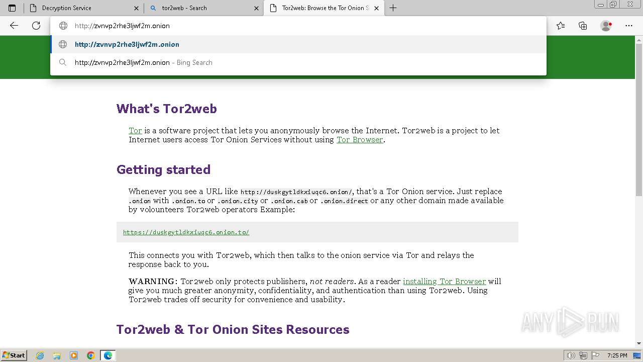
Task: Click the What's Tor2web heading
Action: [x=167, y=109]
